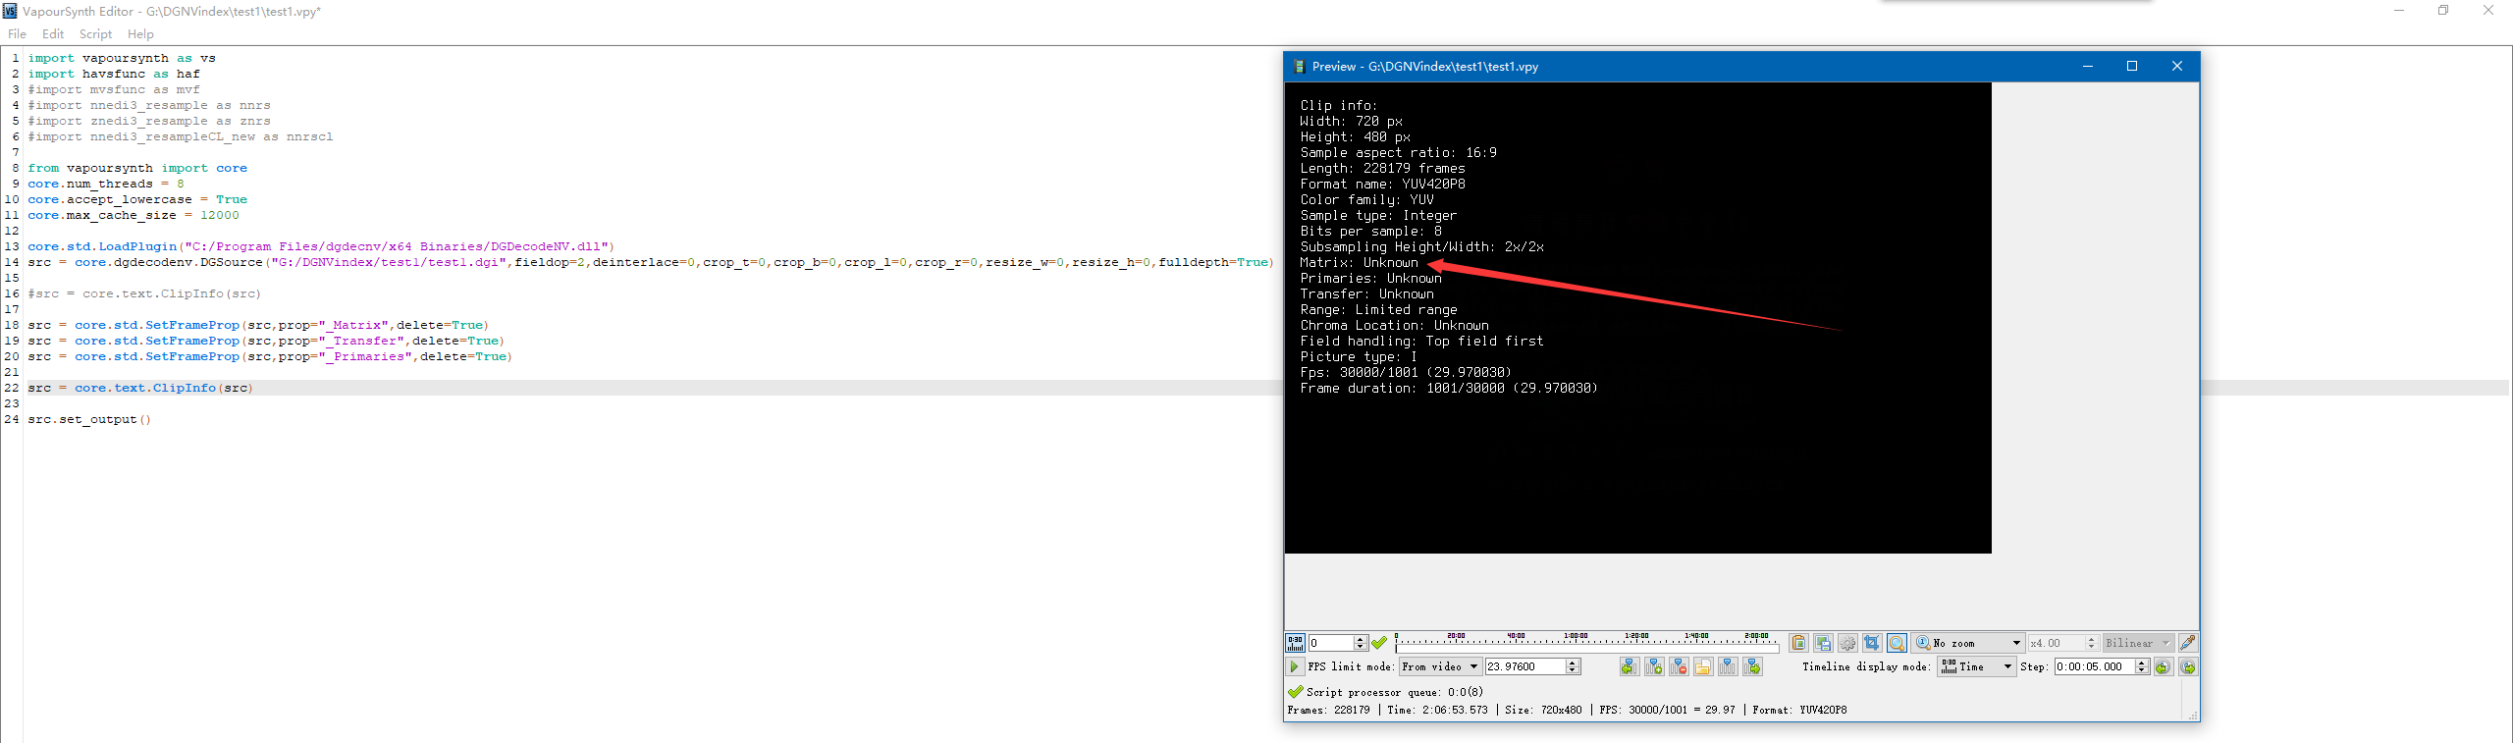
Task: Click line number 22 in editor gutter
Action: coord(12,388)
